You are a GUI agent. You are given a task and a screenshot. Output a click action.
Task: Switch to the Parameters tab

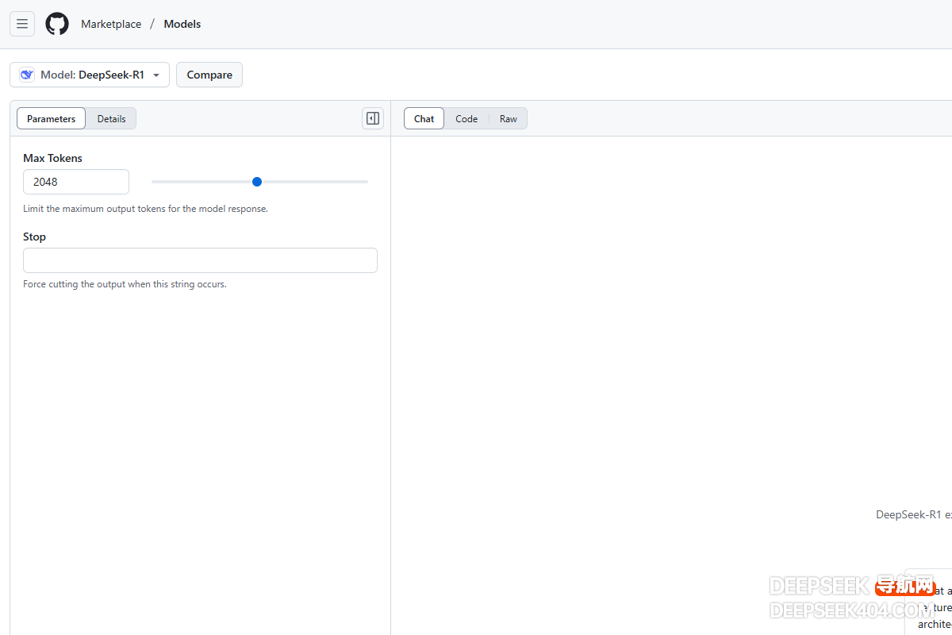click(x=52, y=118)
